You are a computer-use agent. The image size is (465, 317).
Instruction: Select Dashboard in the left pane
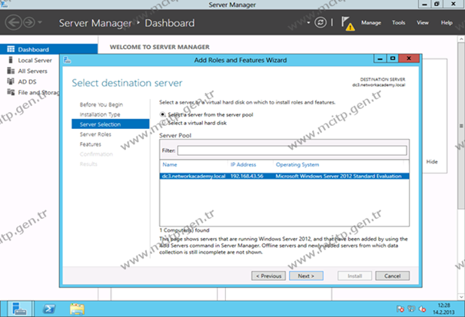(48, 49)
